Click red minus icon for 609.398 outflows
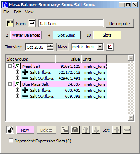 pos(25,96)
